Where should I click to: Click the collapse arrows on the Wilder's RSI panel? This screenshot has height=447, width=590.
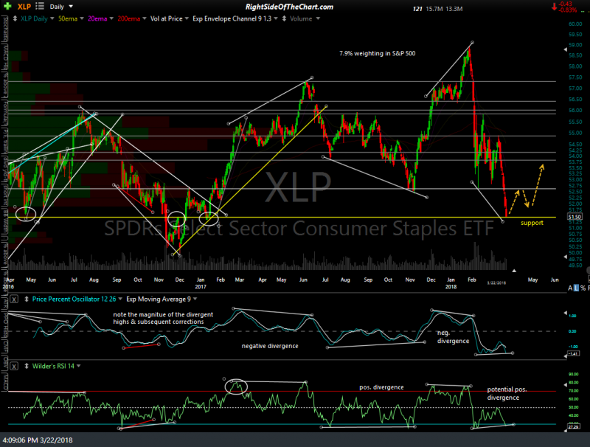(26, 365)
